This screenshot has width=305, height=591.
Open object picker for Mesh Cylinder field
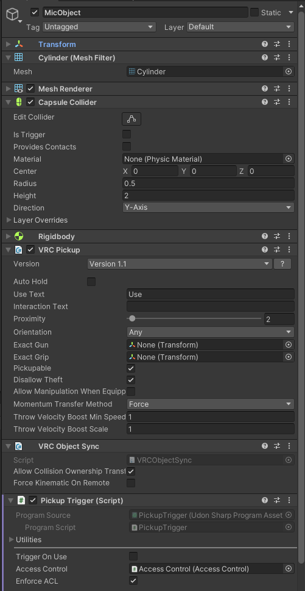[x=289, y=71]
